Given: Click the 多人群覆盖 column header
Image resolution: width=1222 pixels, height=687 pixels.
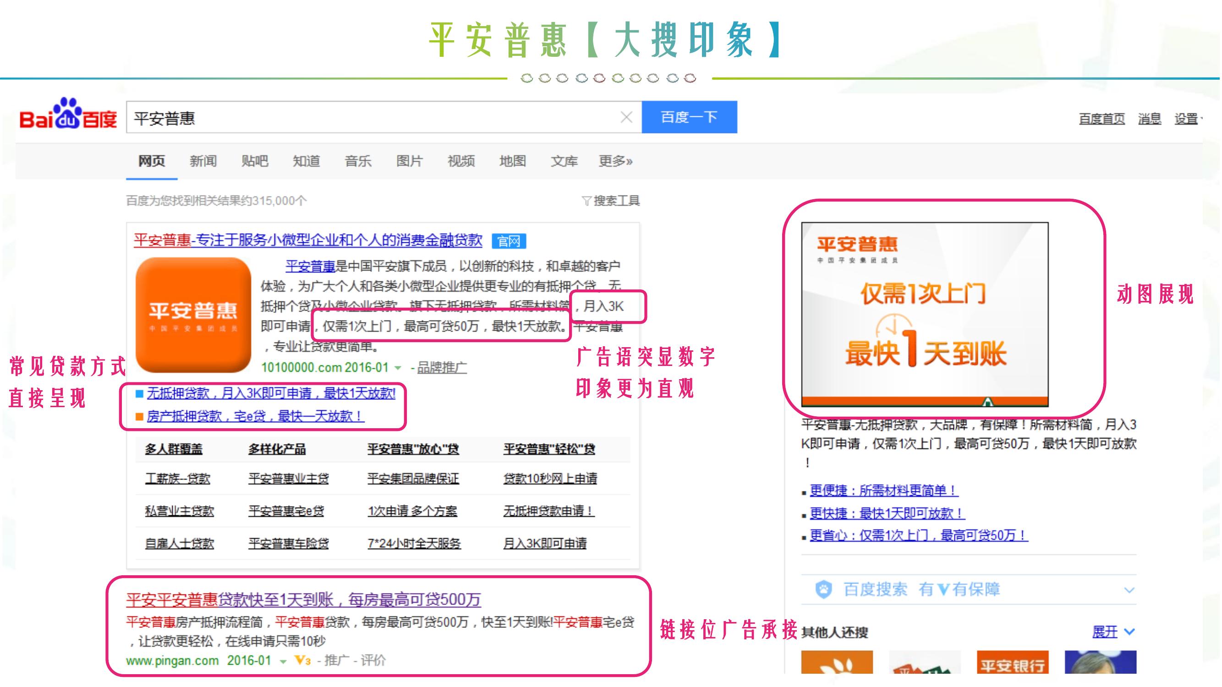Looking at the screenshot, I should click(x=174, y=449).
